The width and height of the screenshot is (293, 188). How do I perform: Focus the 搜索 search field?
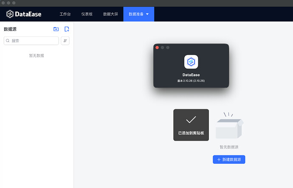coord(31,41)
